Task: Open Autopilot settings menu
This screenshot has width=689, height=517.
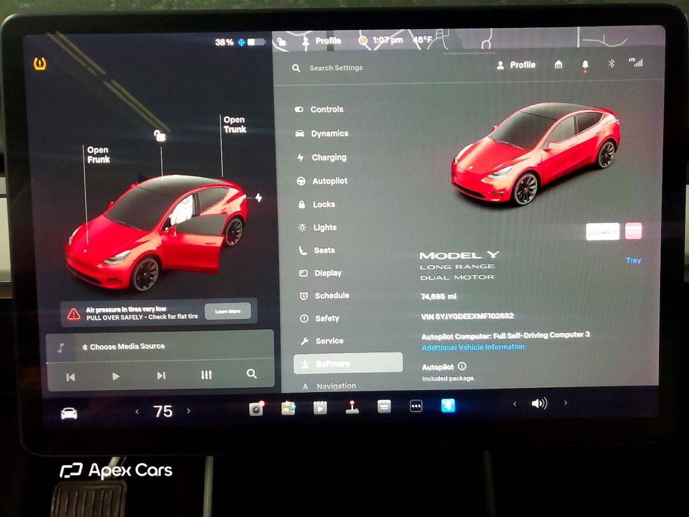Action: tap(322, 181)
